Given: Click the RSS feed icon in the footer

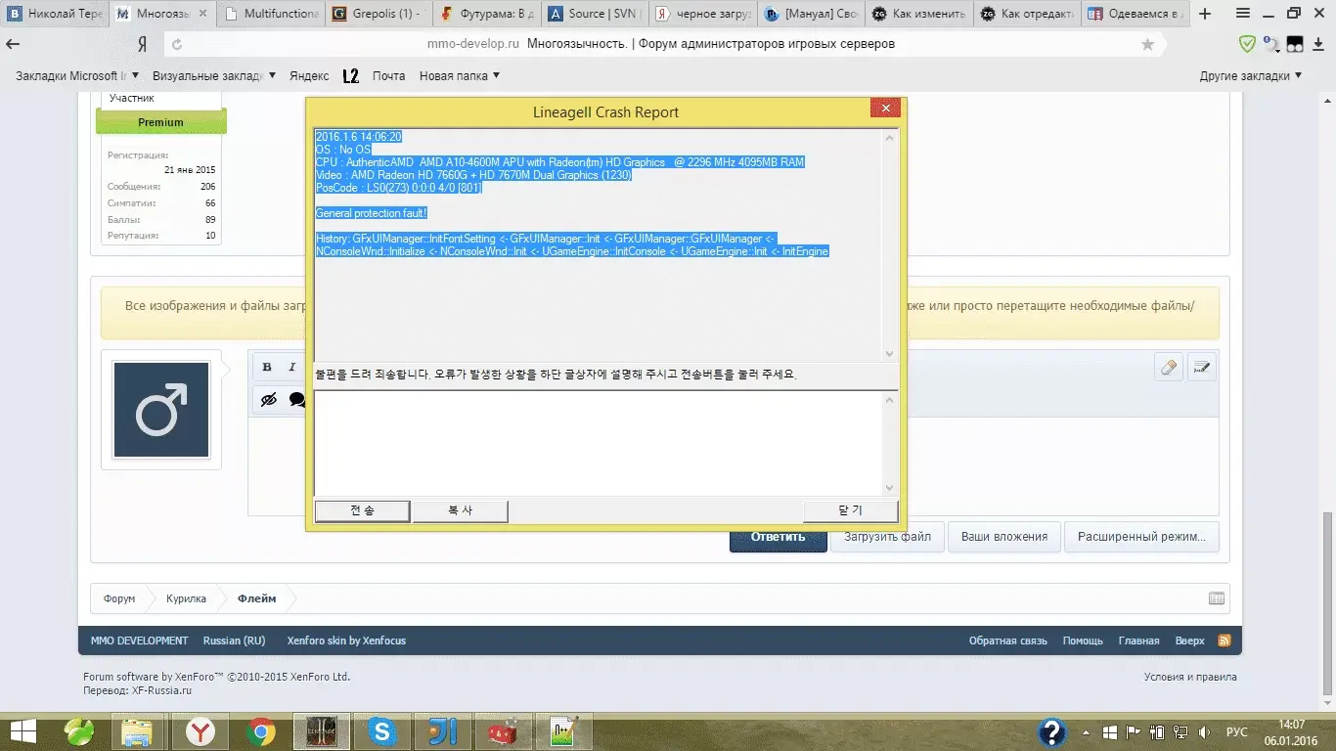Looking at the screenshot, I should tap(1224, 641).
